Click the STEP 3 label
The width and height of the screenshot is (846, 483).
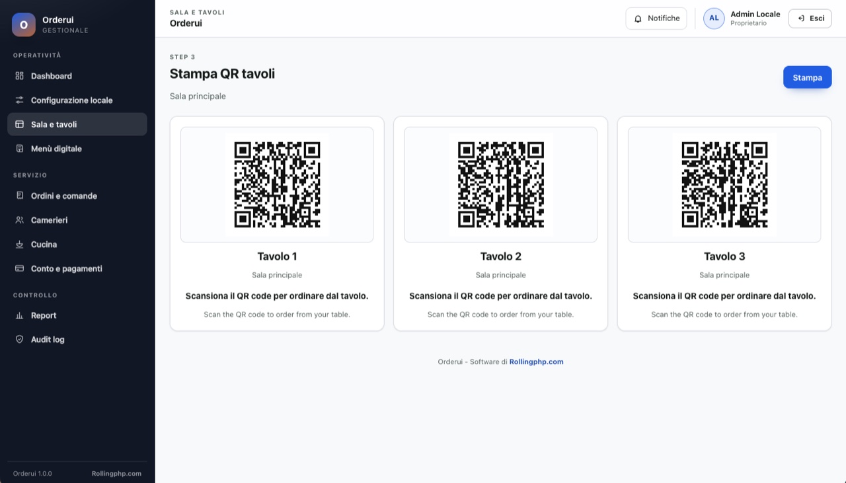click(x=182, y=57)
